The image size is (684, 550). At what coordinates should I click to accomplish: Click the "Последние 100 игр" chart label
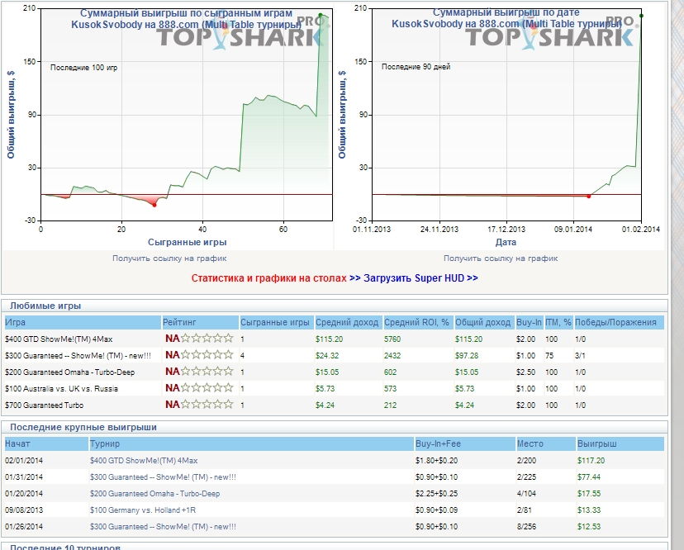tap(83, 68)
